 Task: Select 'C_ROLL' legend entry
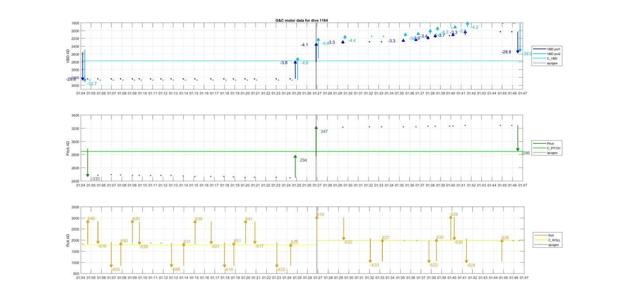click(x=554, y=240)
